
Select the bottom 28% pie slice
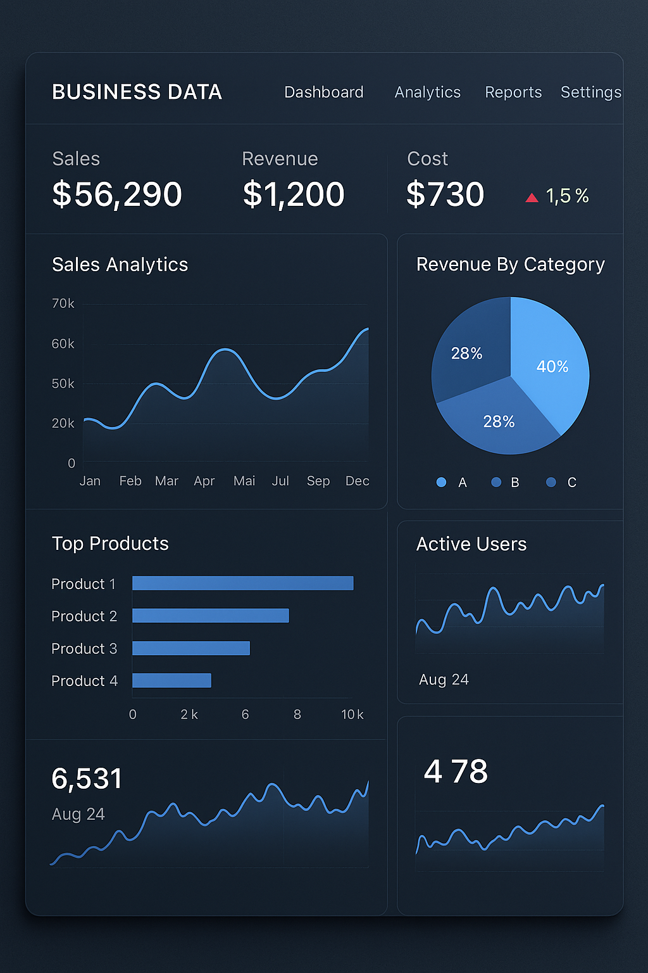click(500, 421)
